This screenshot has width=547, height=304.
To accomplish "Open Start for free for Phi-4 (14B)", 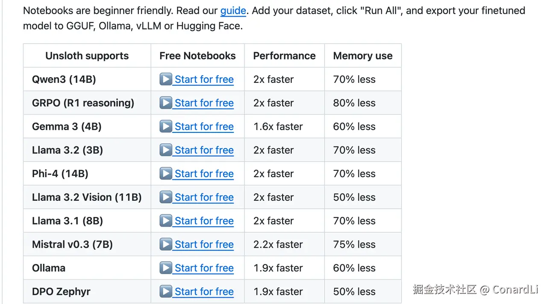I will 204,174.
